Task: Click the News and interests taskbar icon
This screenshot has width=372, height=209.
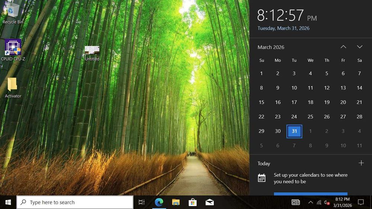Action: point(296,202)
